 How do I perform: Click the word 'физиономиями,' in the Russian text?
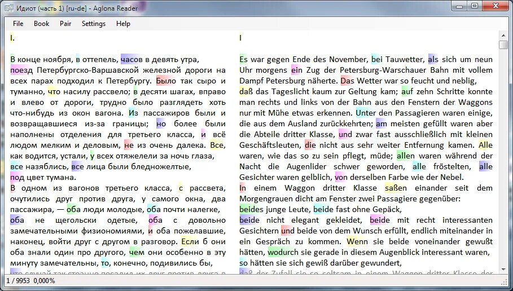112,231
